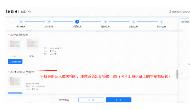Proceed with the 下一步 button

tap(119, 100)
